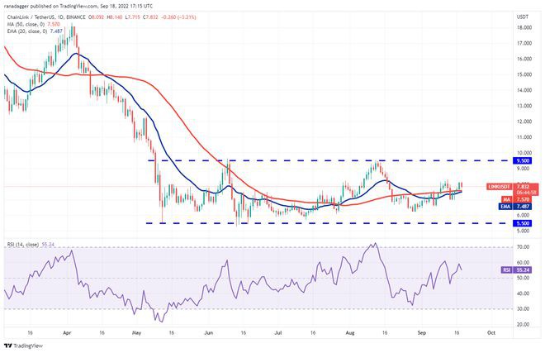
Task: Click the TradingView logo in bottom corner
Action: click(23, 345)
